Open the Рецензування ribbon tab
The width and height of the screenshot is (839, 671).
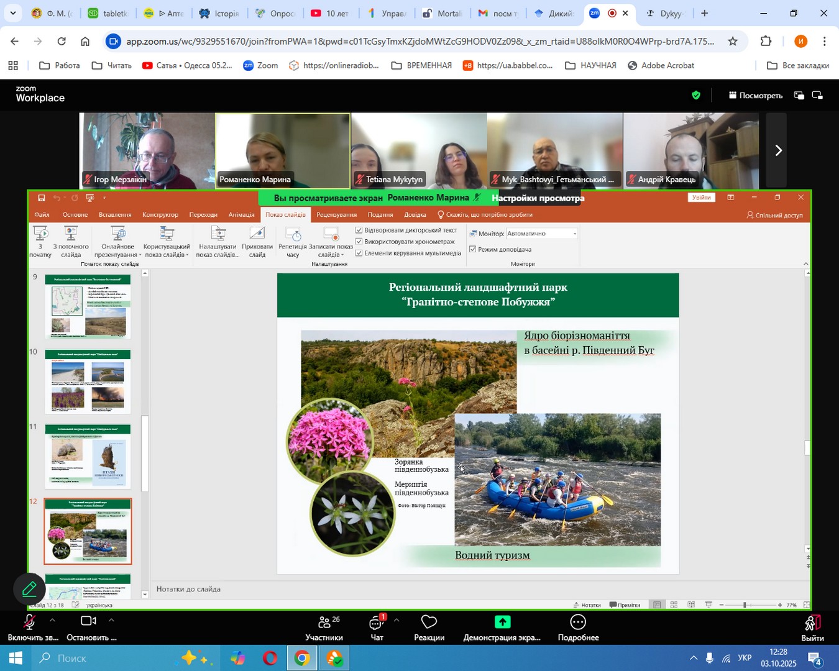tap(336, 215)
